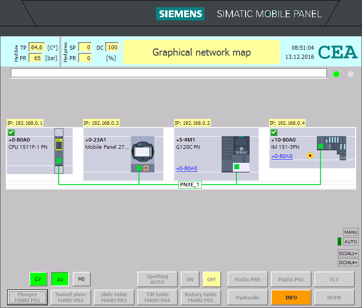
Task: Click the +10-80A0 device name
Action: (x=283, y=140)
